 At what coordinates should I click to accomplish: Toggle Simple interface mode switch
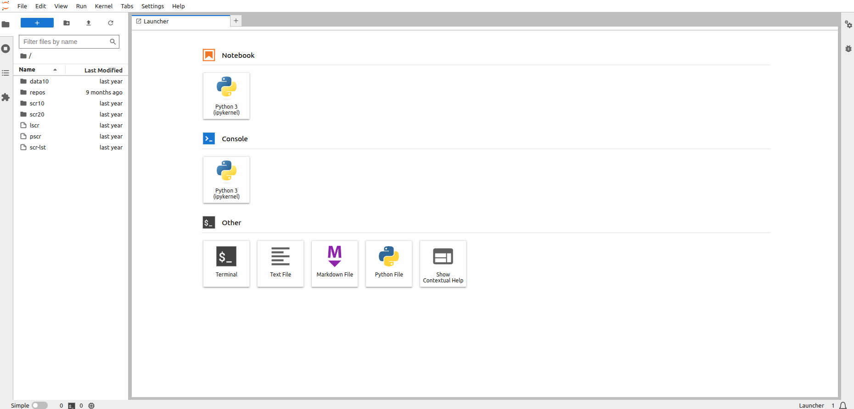[x=39, y=405]
